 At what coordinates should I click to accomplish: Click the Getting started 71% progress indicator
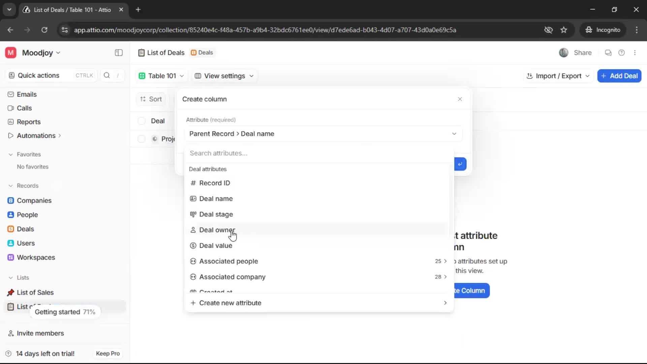[x=65, y=312]
